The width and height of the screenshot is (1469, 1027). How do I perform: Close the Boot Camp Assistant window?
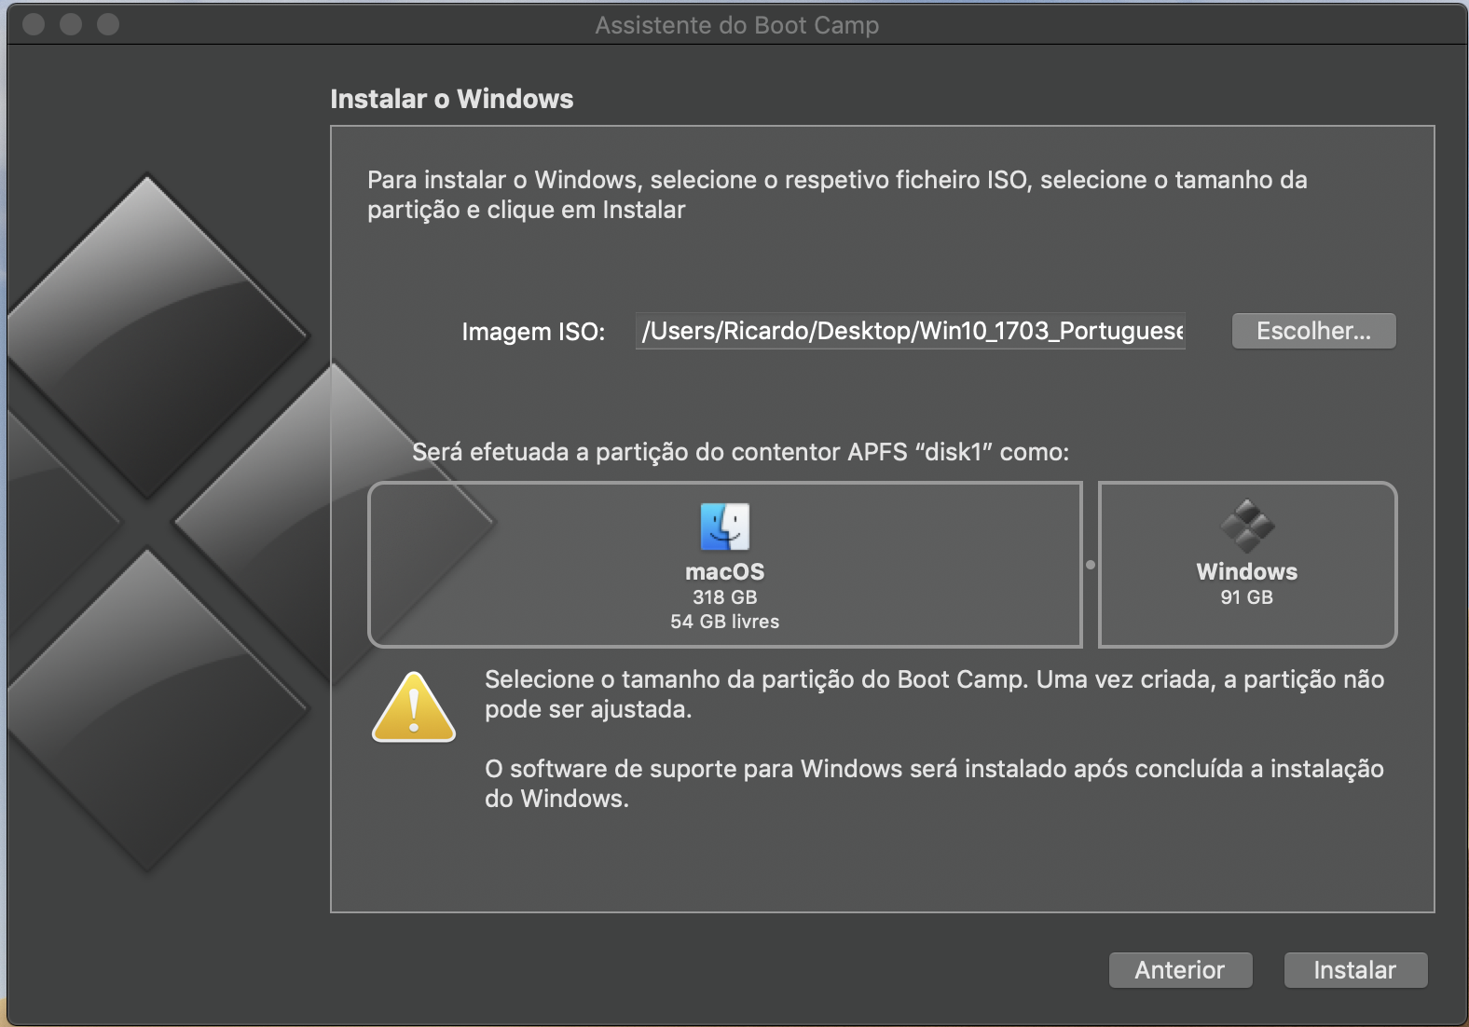[x=34, y=24]
